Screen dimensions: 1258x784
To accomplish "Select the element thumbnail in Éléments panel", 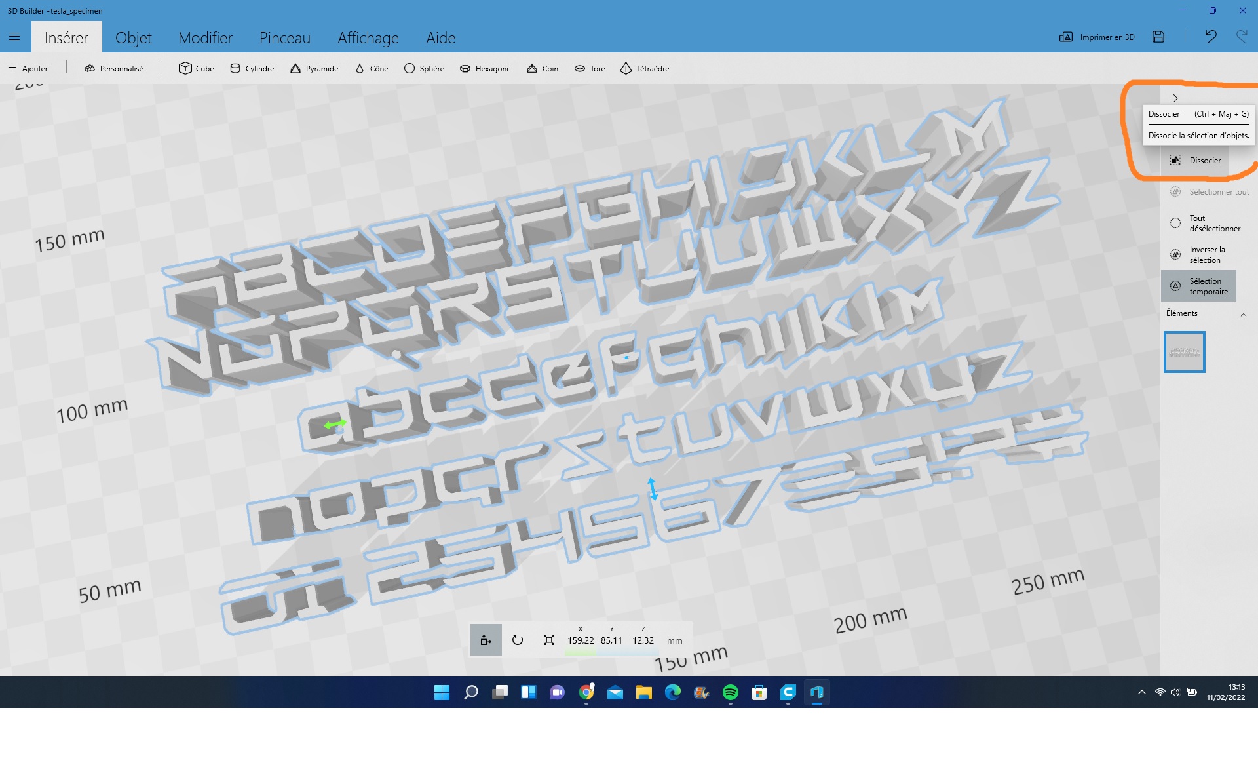I will click(x=1185, y=351).
